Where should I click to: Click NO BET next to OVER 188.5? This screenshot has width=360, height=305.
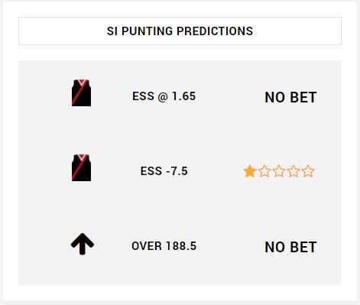click(x=290, y=247)
